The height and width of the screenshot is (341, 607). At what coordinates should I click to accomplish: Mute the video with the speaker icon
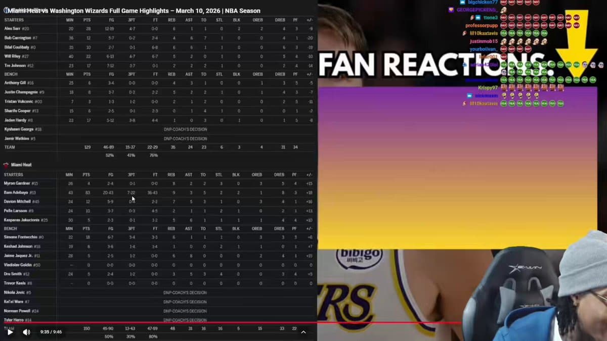pyautogui.click(x=26, y=331)
